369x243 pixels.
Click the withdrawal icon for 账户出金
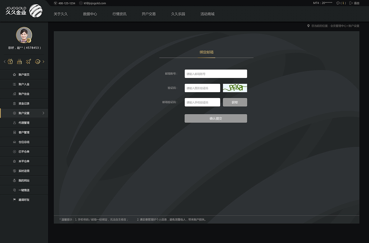(x=14, y=94)
